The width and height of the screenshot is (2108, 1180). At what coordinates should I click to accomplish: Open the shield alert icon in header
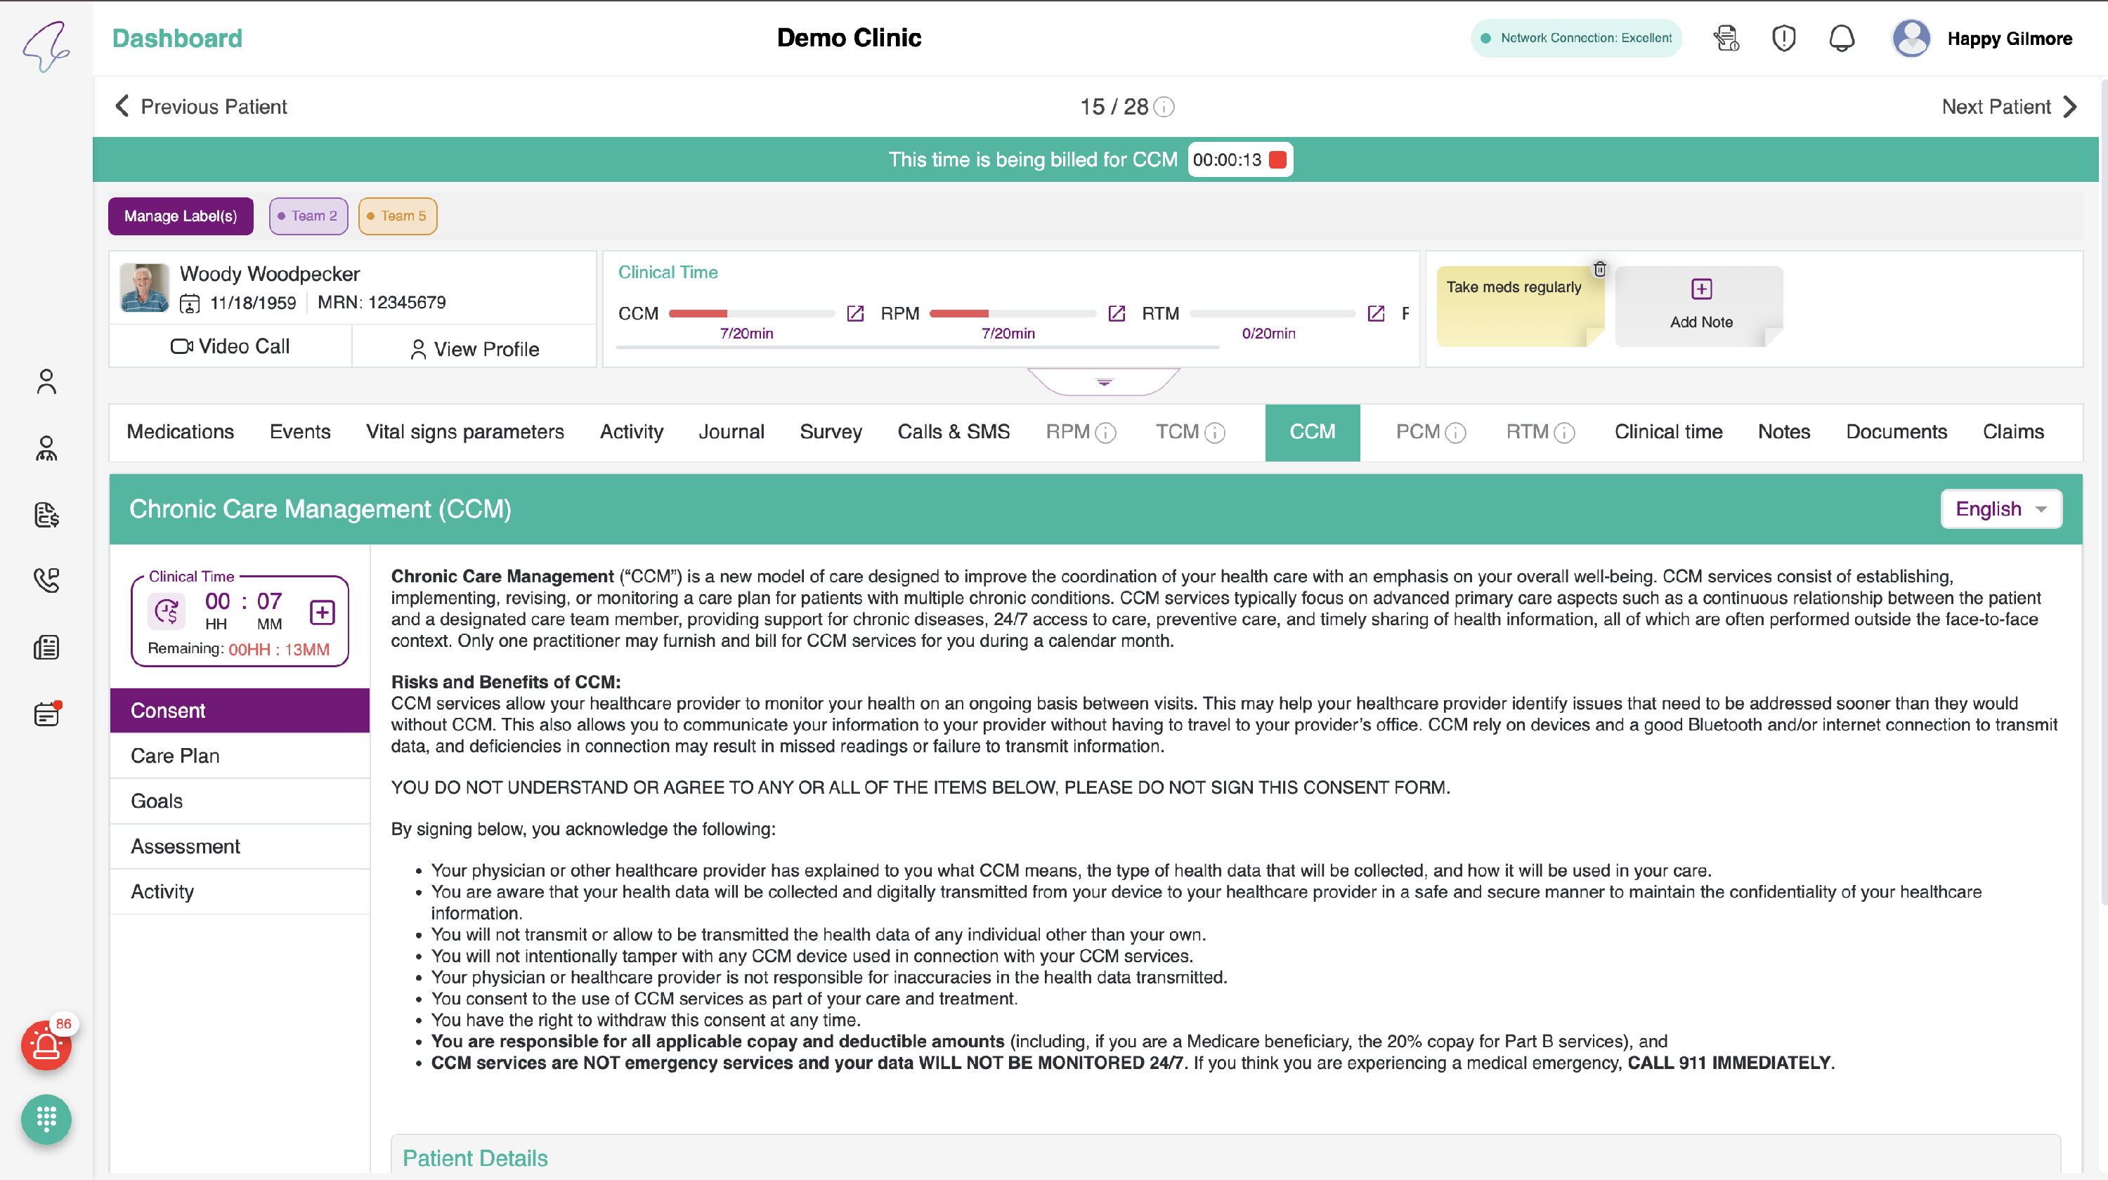tap(1784, 39)
